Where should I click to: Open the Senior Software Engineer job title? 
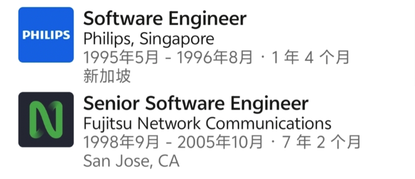(196, 104)
